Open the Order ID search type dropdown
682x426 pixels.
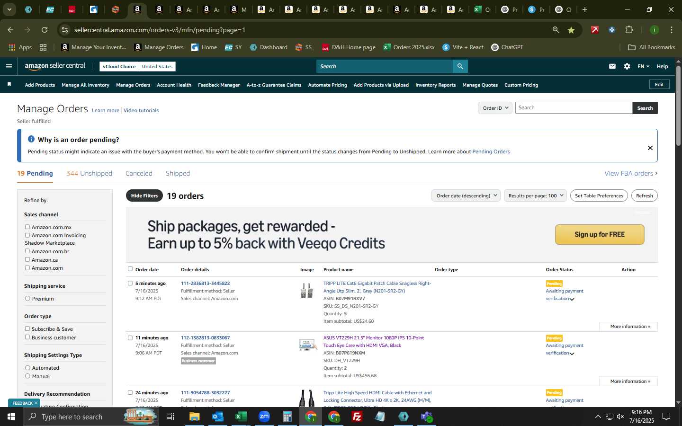coord(495,108)
